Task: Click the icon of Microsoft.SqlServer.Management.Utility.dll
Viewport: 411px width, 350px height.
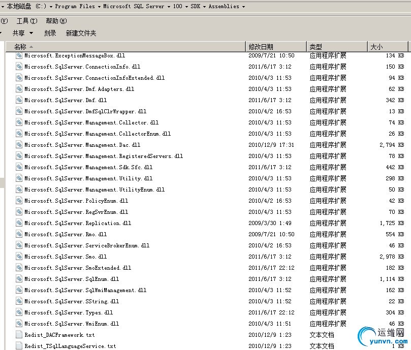Action: (19, 178)
